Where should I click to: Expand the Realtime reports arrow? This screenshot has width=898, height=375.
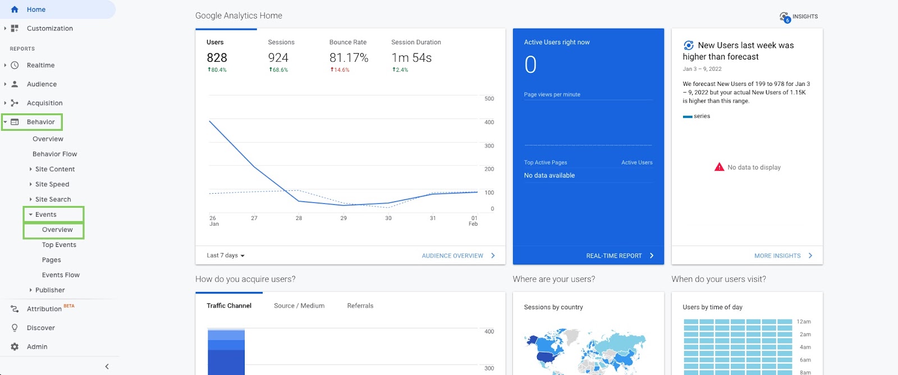5,65
